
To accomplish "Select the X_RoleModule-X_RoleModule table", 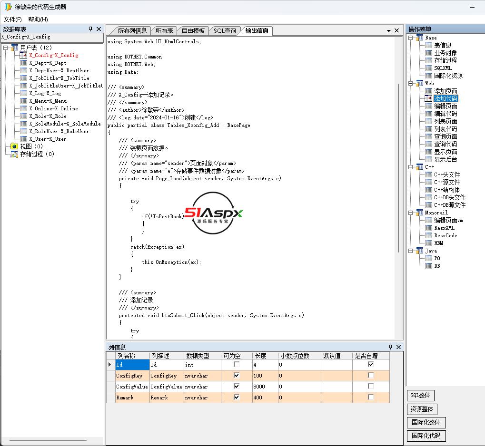I will (65, 124).
